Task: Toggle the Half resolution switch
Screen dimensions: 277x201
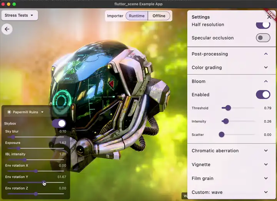Action: click(263, 25)
